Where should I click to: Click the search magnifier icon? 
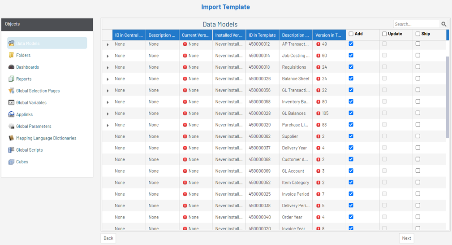pos(443,24)
